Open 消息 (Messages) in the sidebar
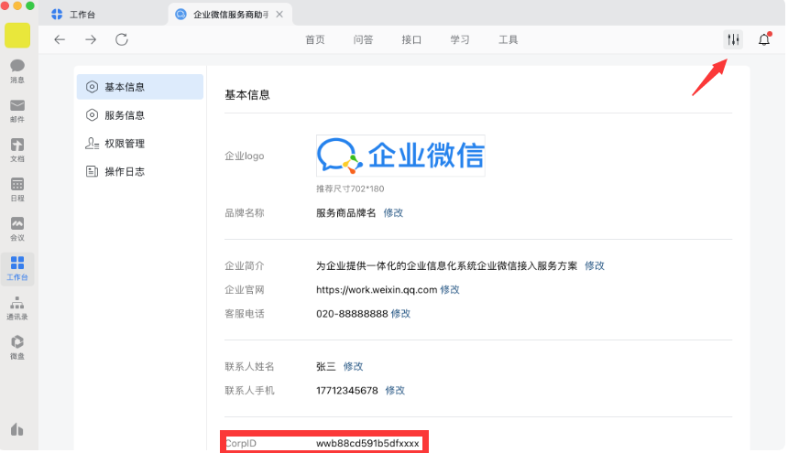788x453 pixels. click(17, 70)
